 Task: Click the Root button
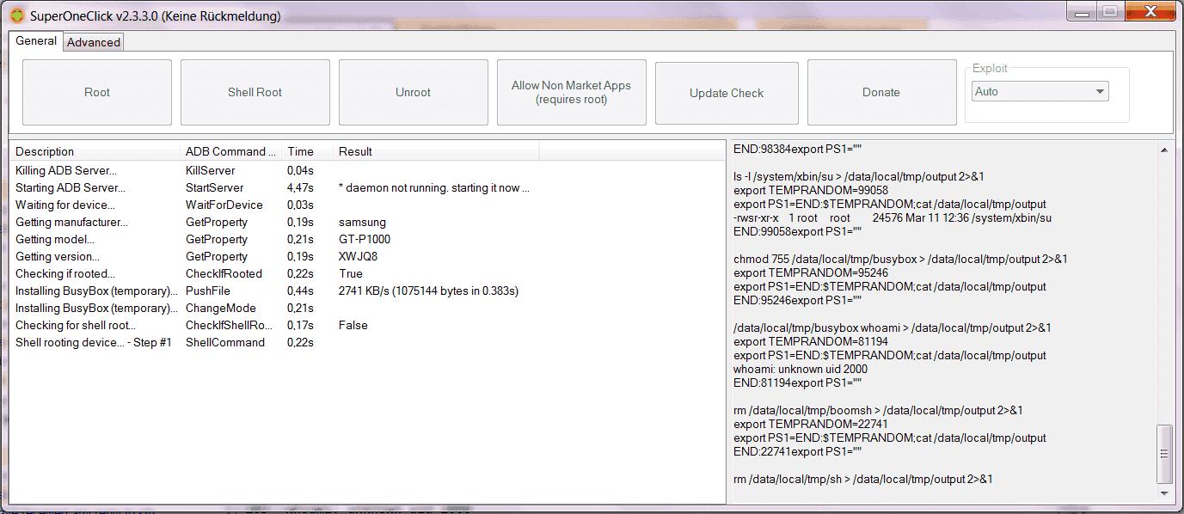click(x=97, y=92)
